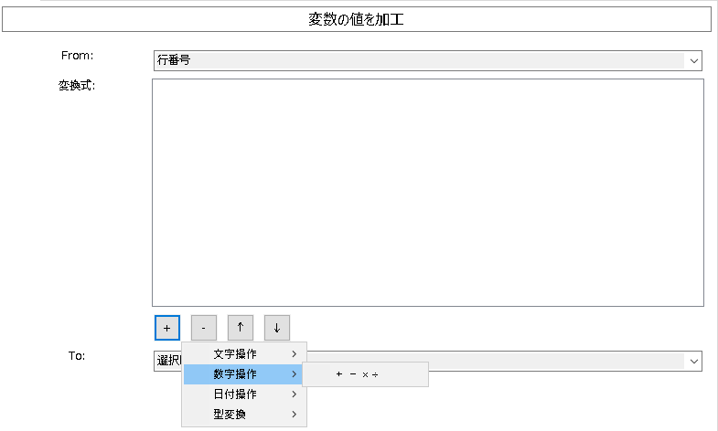This screenshot has width=718, height=431.
Task: Click the arrow beside 型変換
Action: pos(294,415)
